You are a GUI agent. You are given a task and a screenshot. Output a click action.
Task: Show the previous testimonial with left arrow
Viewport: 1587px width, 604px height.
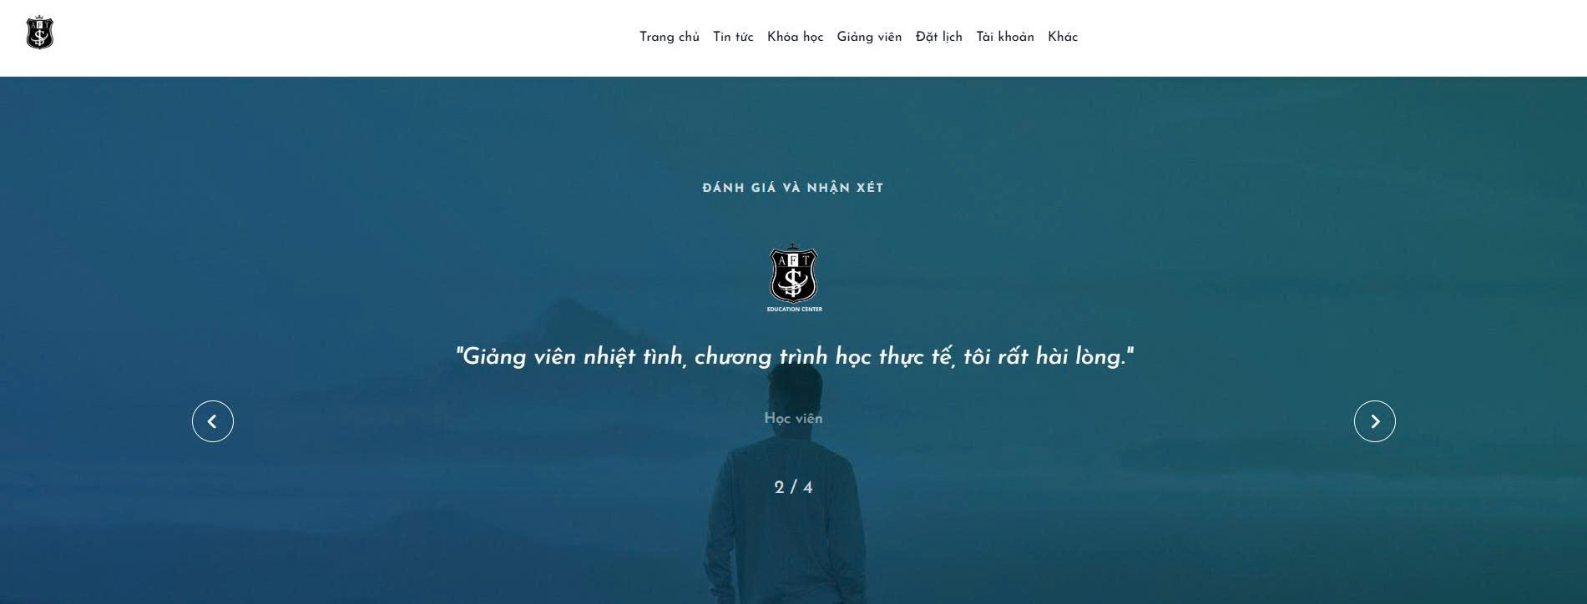point(213,421)
